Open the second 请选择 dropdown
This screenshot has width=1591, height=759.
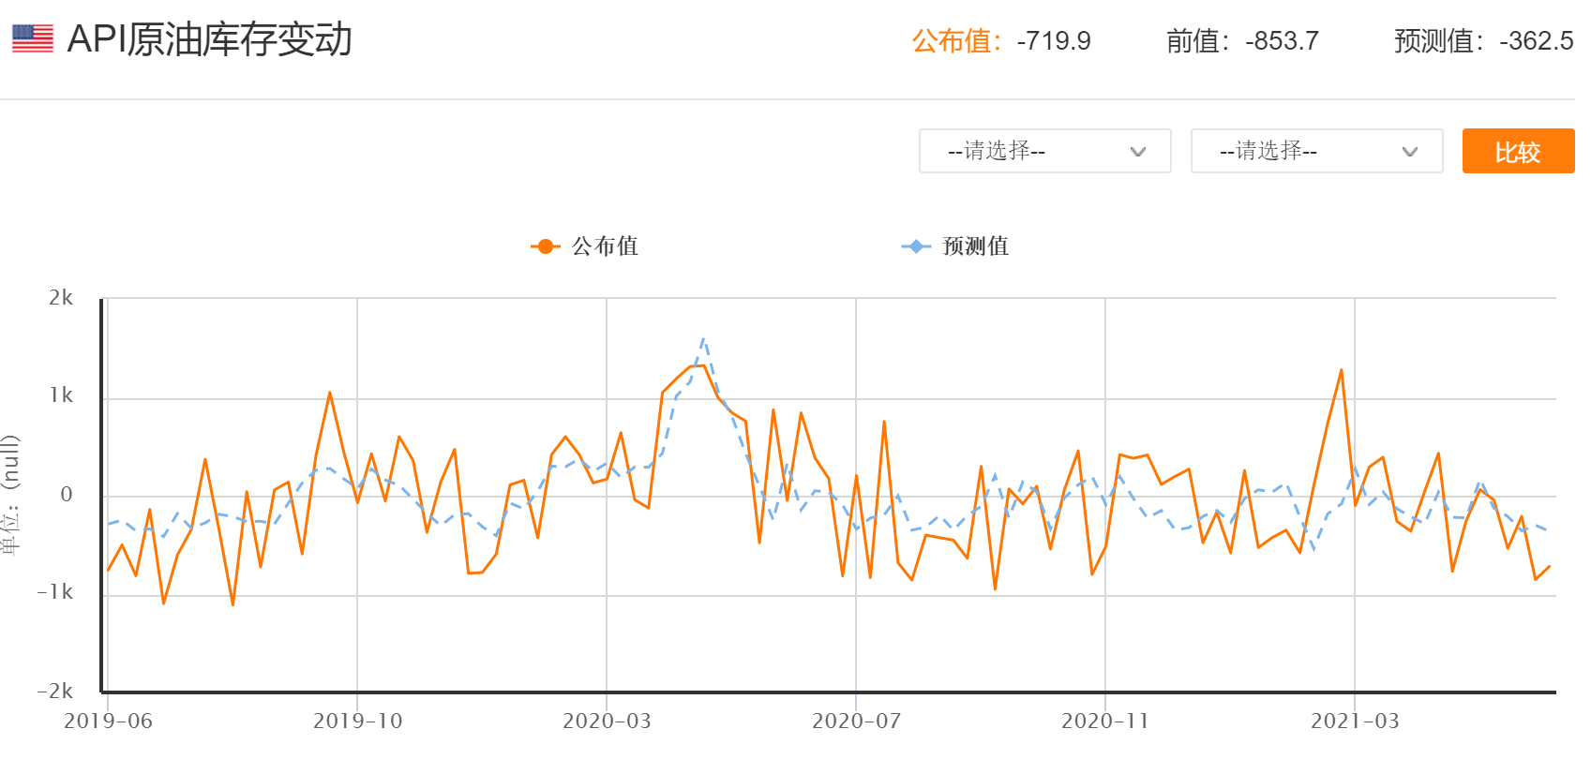(1317, 151)
